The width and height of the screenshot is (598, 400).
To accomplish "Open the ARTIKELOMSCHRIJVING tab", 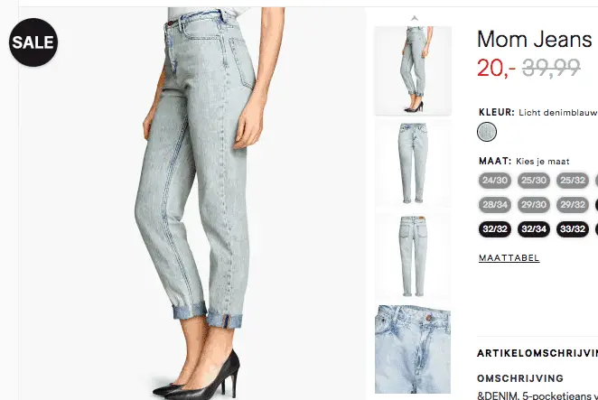I will [537, 353].
